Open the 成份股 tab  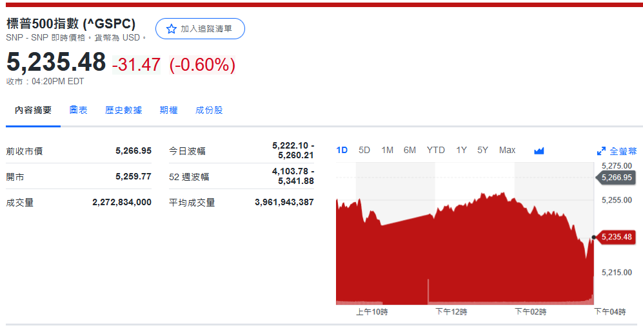pyautogui.click(x=209, y=110)
